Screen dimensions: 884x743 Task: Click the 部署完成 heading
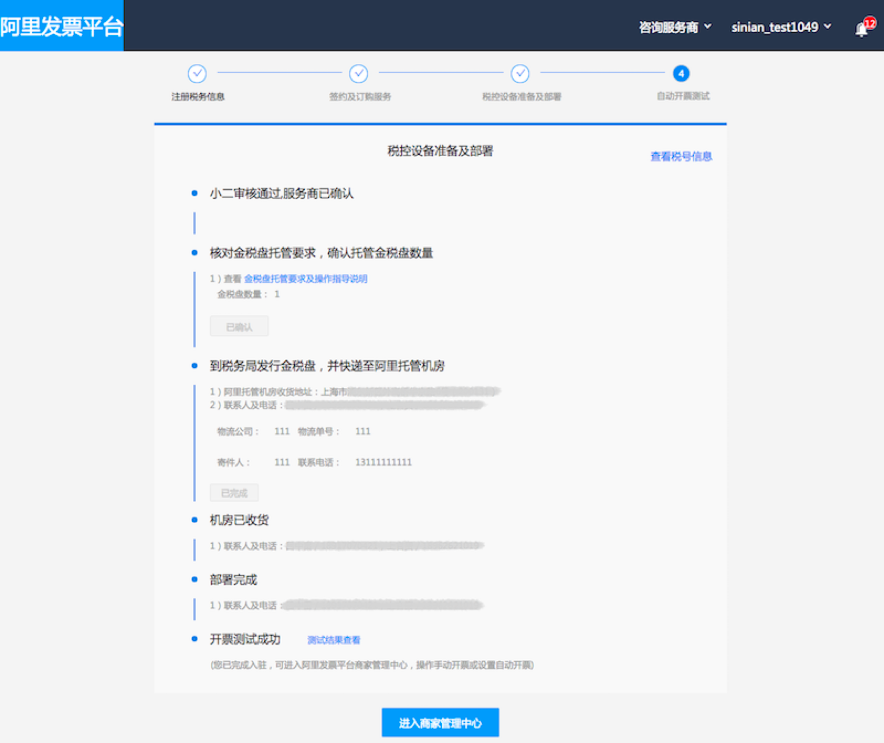233,580
